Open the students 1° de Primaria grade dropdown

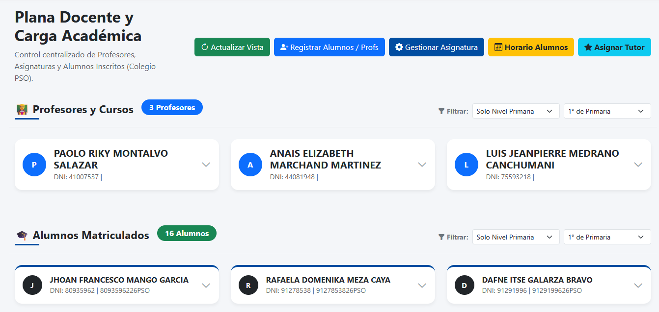pyautogui.click(x=607, y=237)
